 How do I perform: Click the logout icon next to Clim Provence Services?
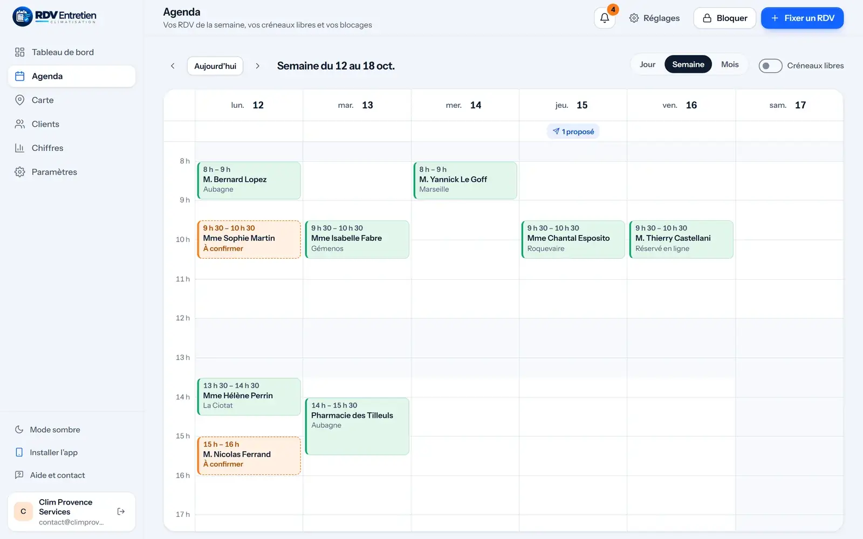pos(121,512)
